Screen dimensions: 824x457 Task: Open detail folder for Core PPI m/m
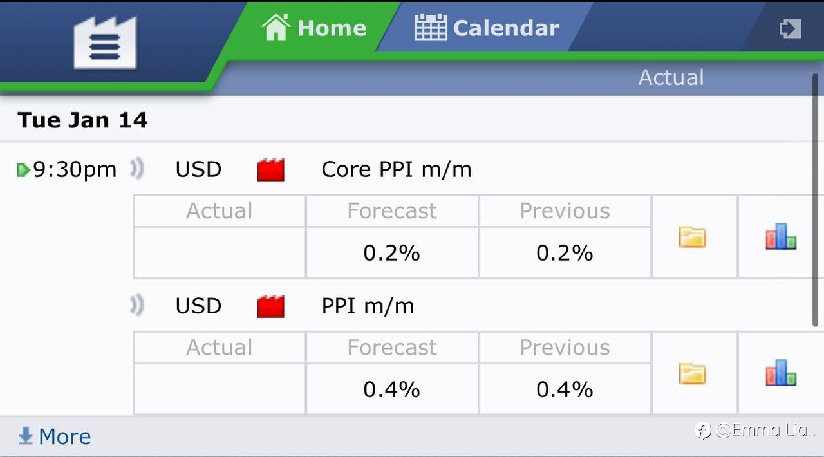(692, 238)
